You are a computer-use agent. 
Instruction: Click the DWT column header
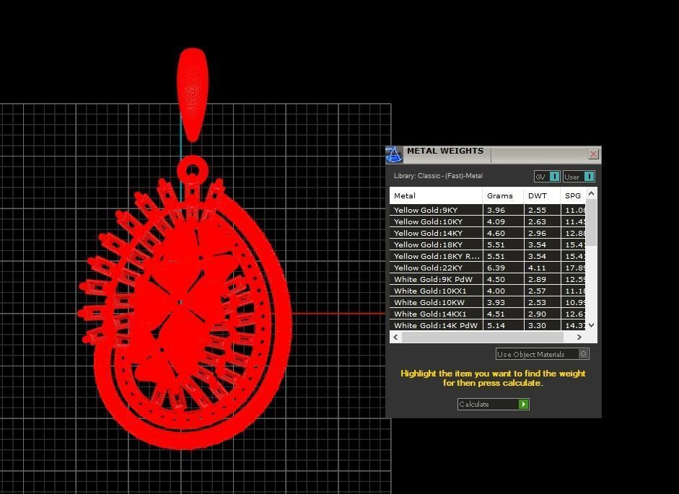[x=542, y=195]
